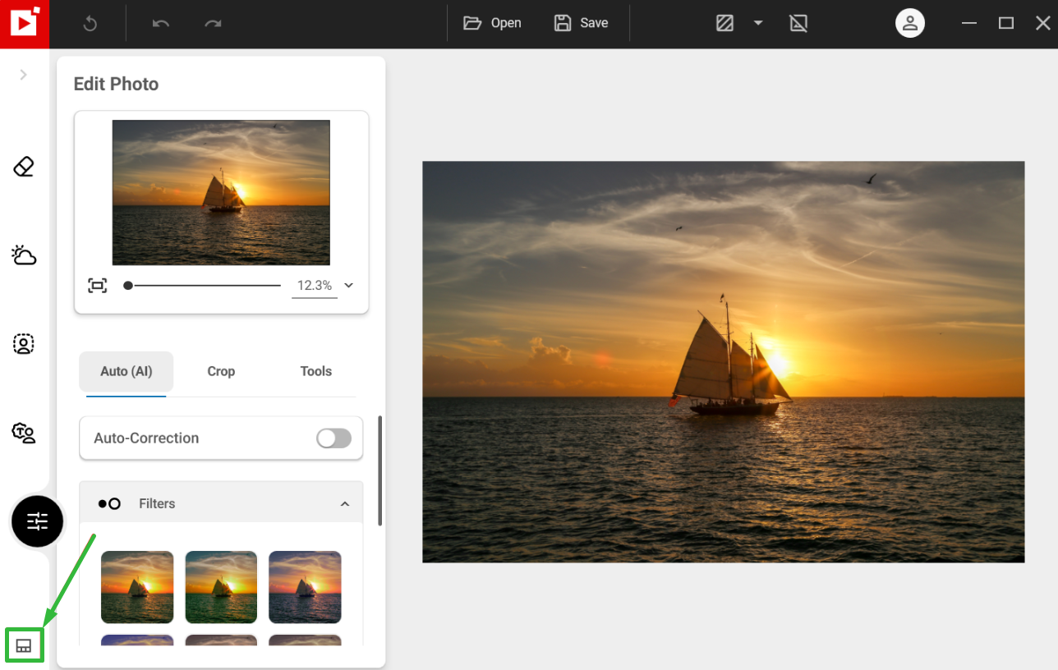Image resolution: width=1058 pixels, height=670 pixels.
Task: Click the 12.3% zoom value field
Action: point(315,286)
